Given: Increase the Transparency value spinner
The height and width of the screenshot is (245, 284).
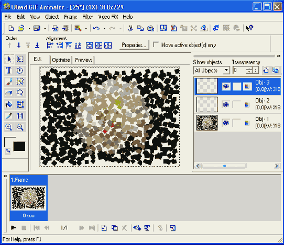Looking at the screenshot, I should pyautogui.click(x=249, y=68).
